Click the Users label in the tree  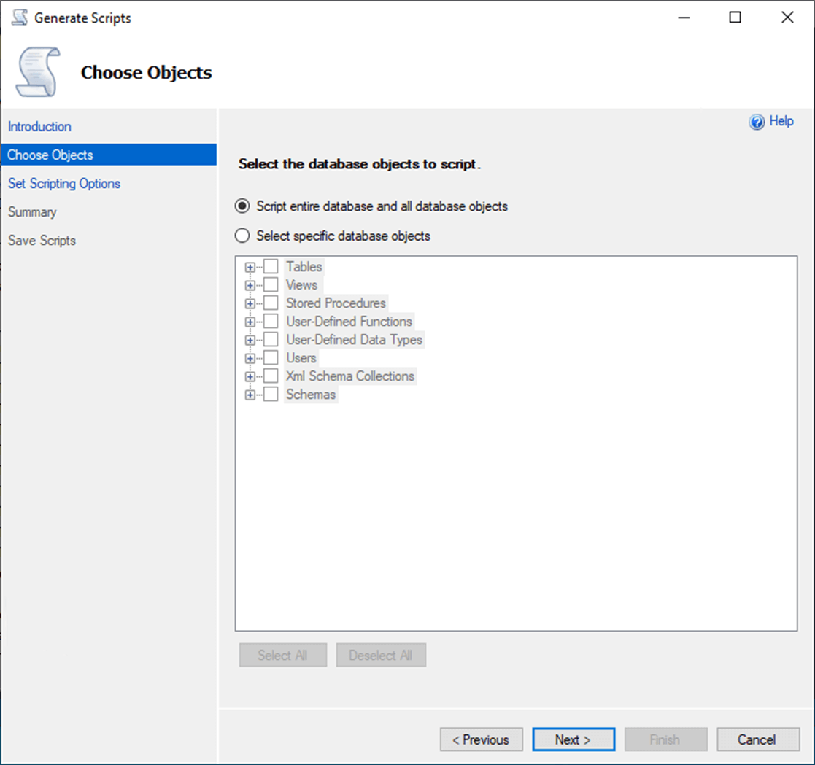point(301,357)
